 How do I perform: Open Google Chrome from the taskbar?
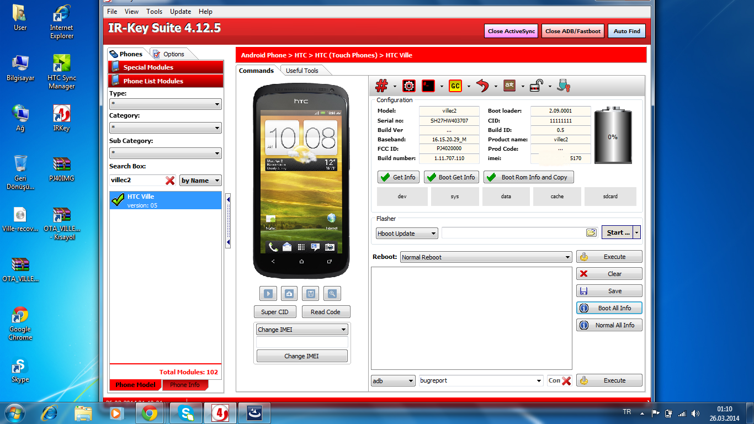click(x=149, y=413)
